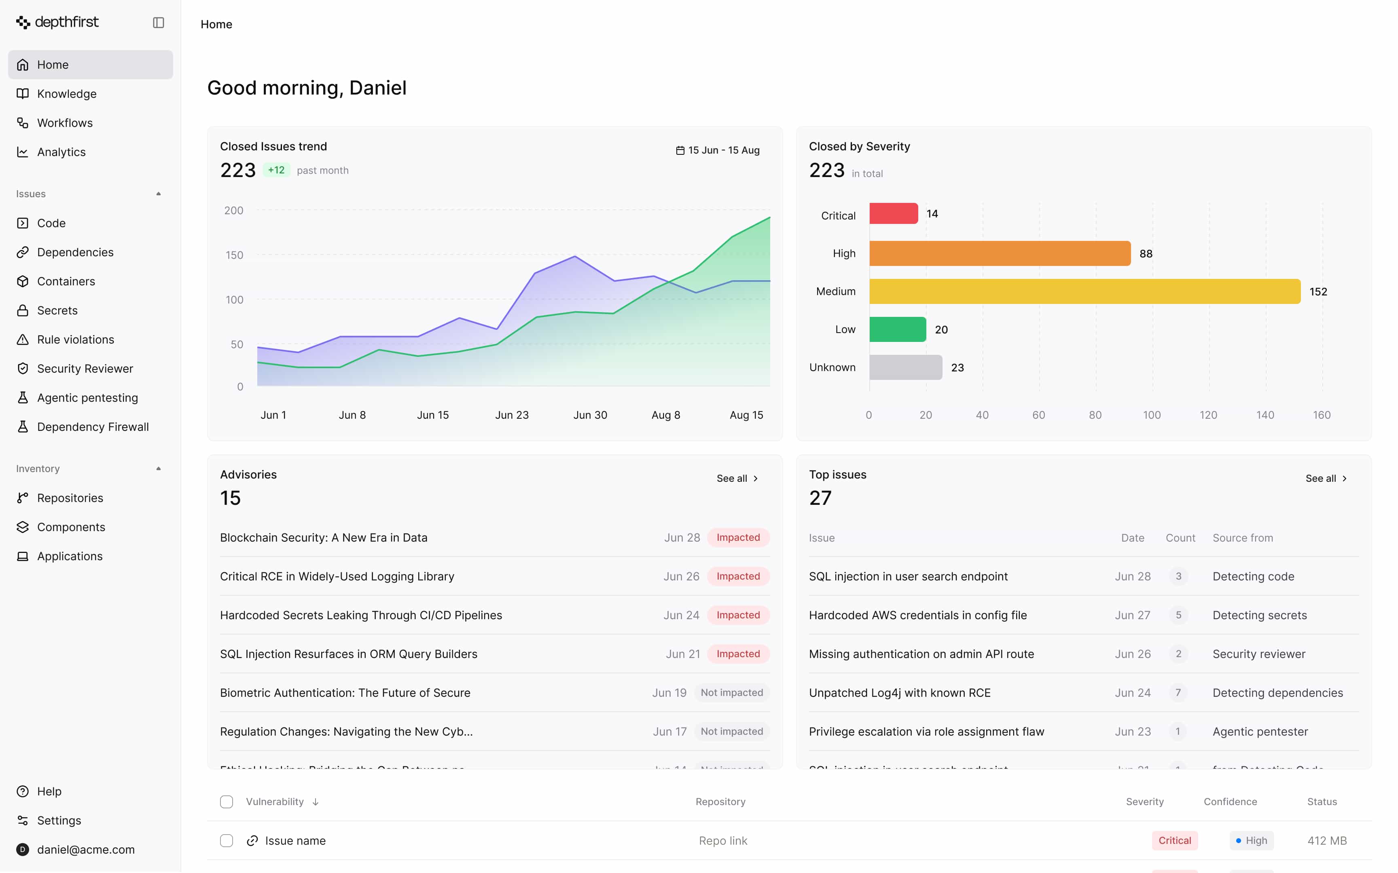This screenshot has width=1398, height=873.
Task: Click the Components layers icon
Action: pyautogui.click(x=23, y=527)
